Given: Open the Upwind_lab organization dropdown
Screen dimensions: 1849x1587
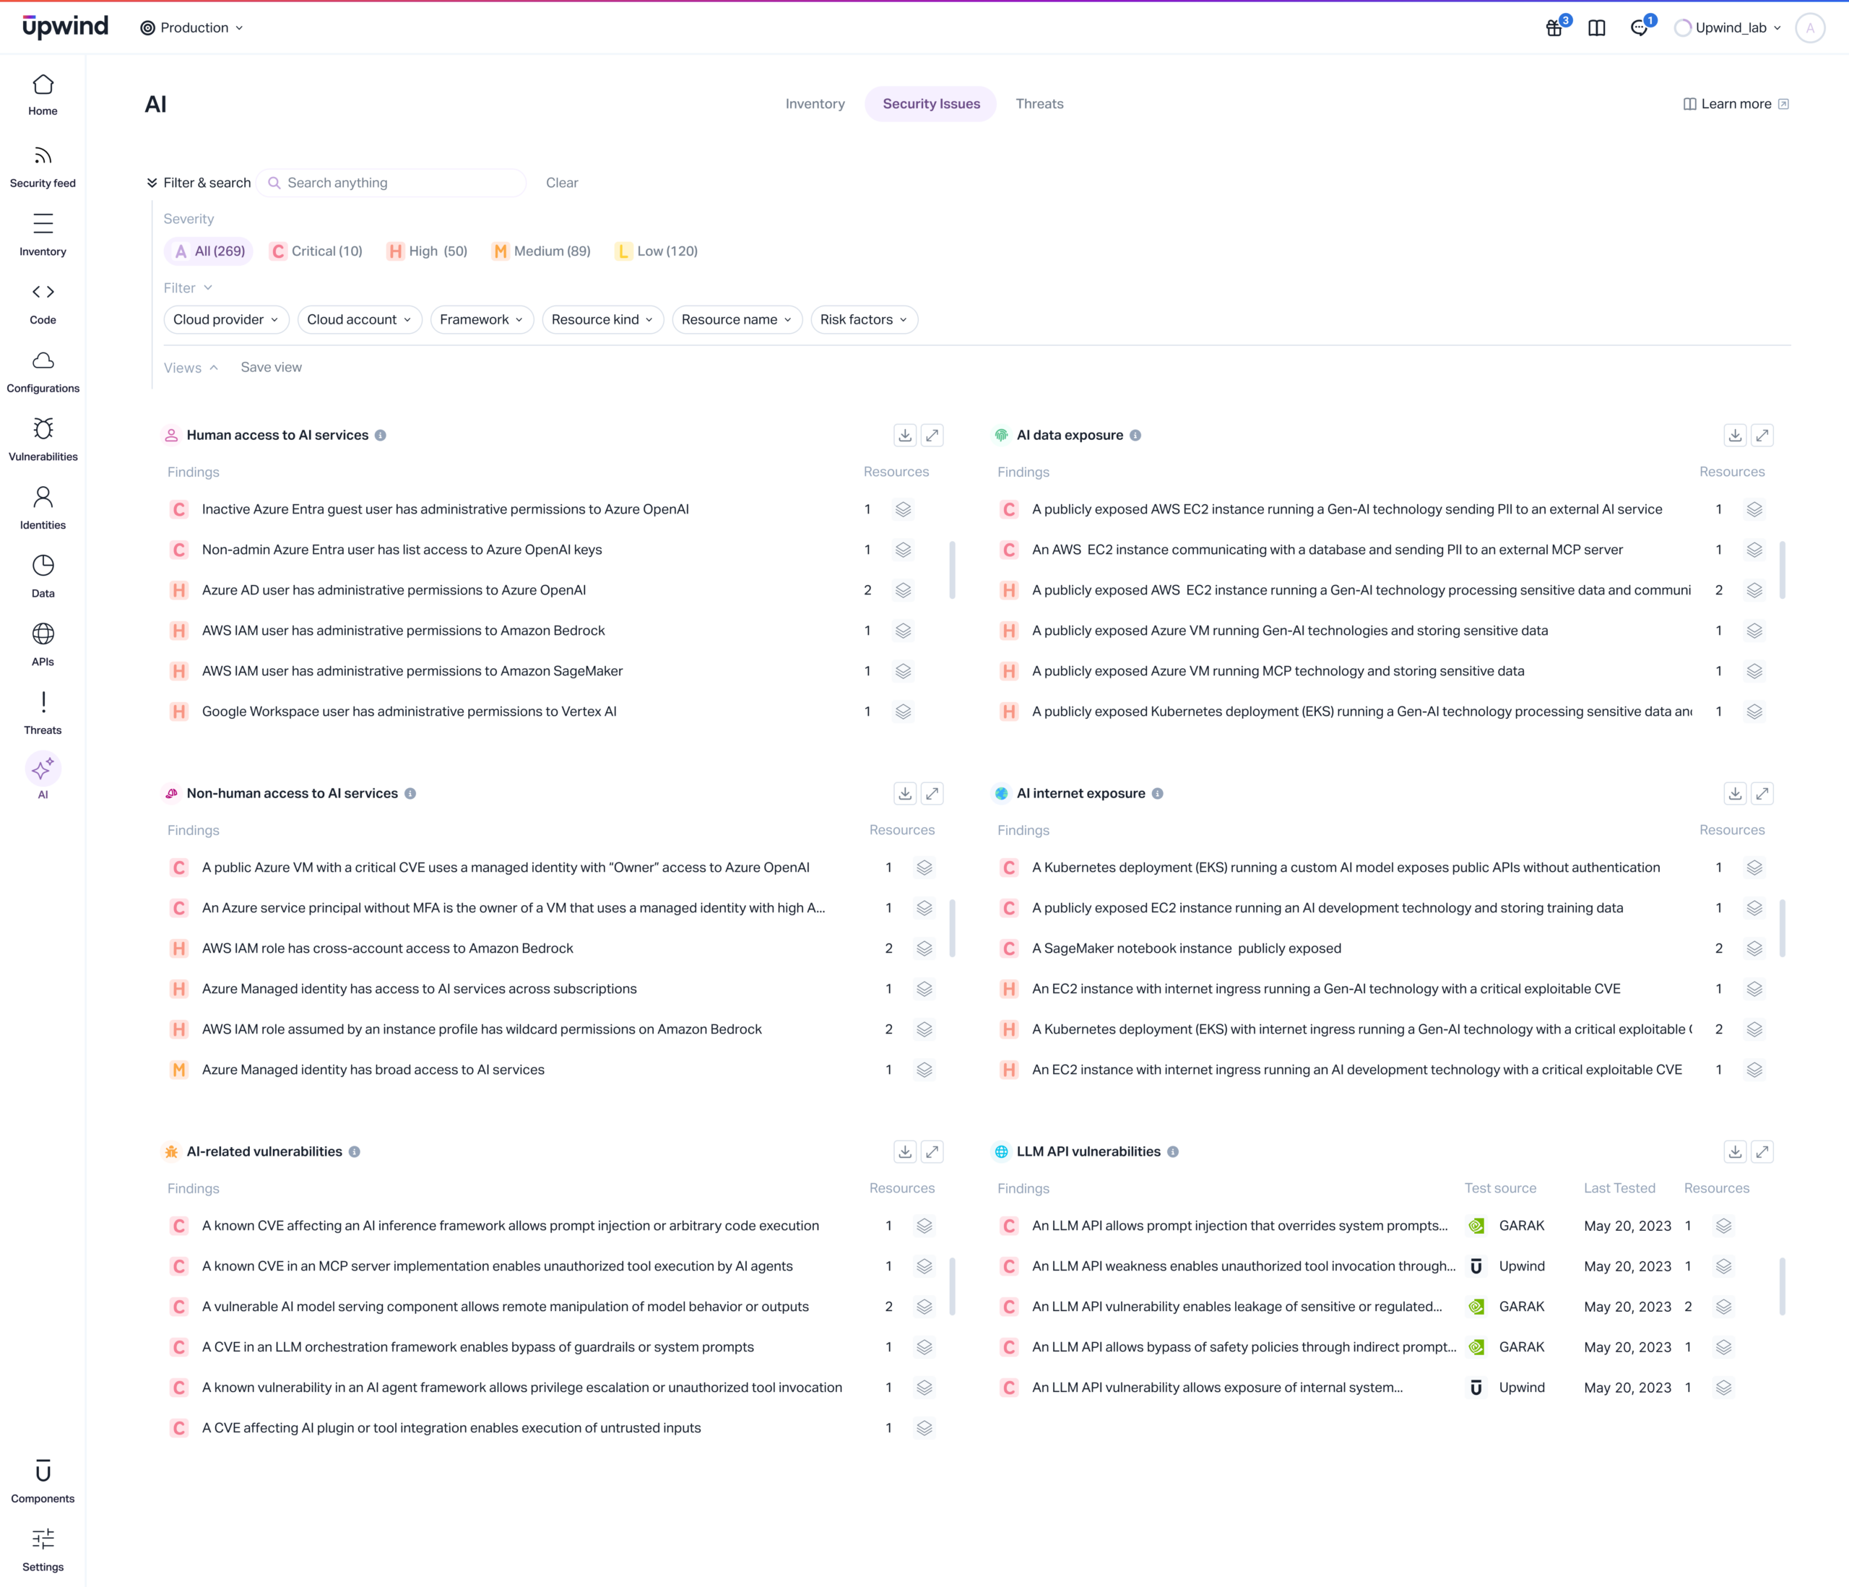Looking at the screenshot, I should [1728, 27].
